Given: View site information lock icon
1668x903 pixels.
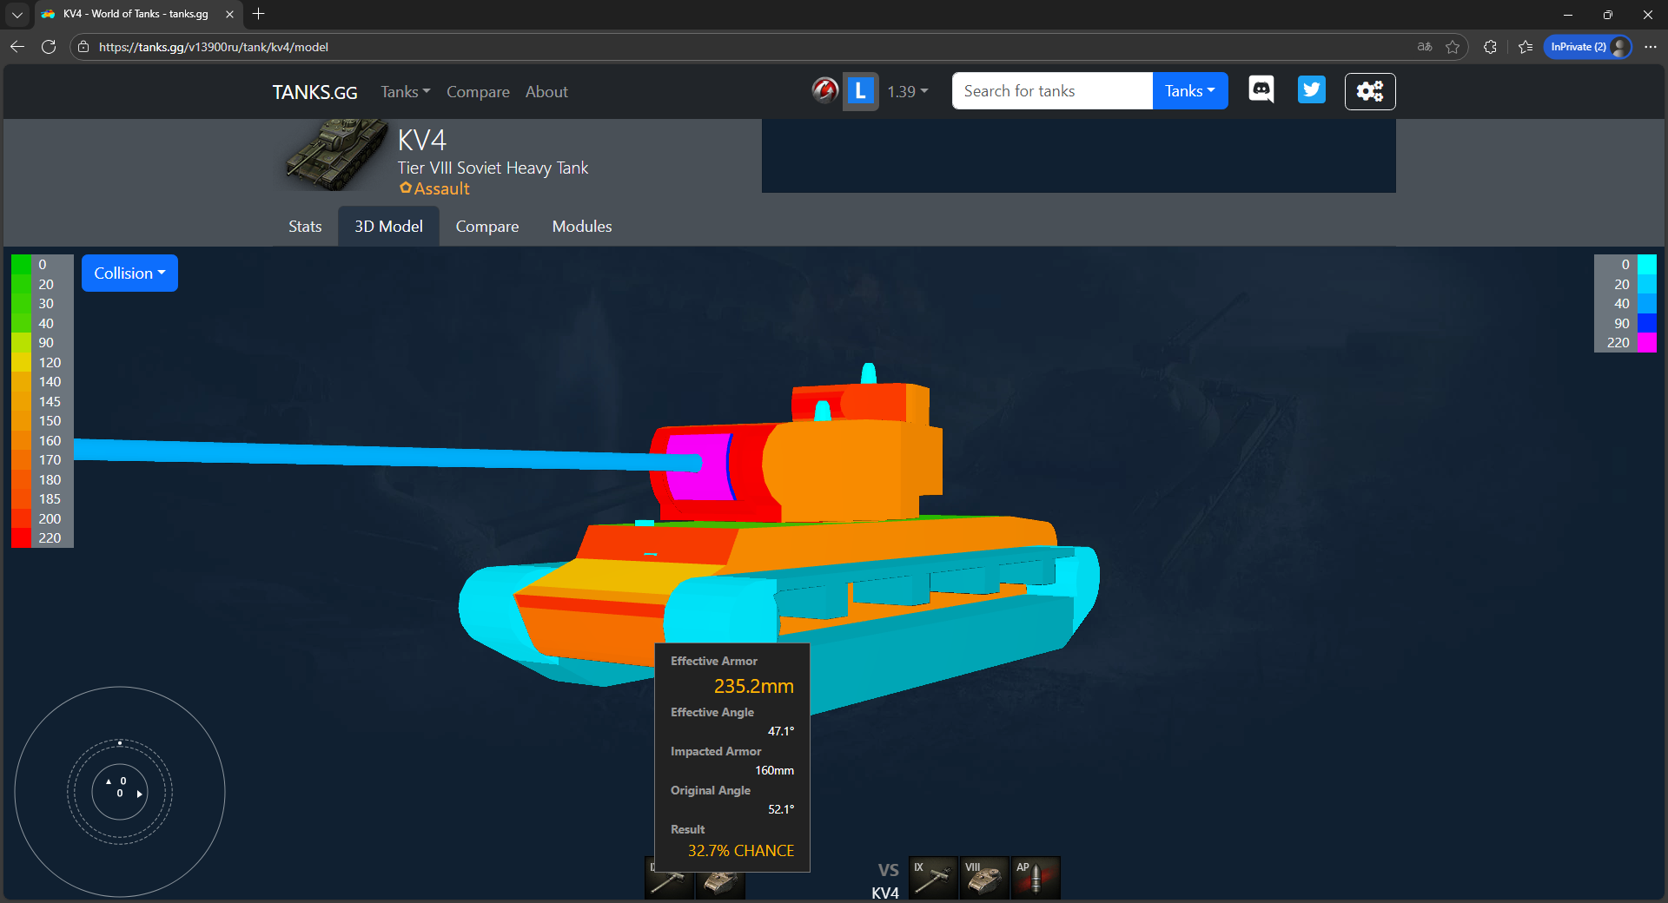Looking at the screenshot, I should point(83,47).
